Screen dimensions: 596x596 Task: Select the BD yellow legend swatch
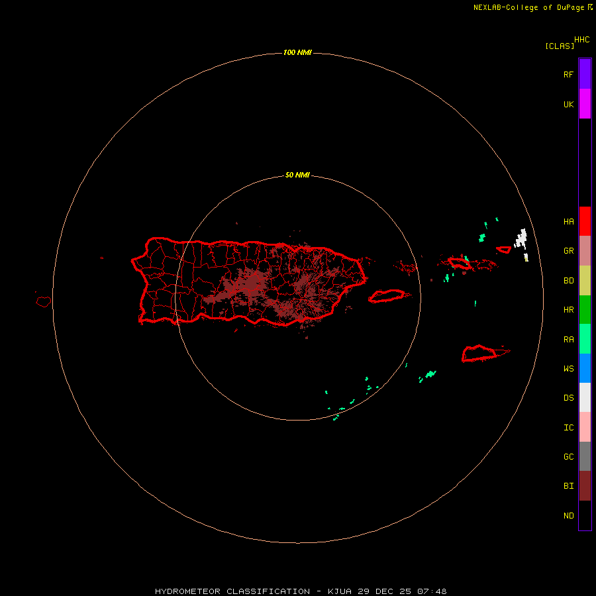585,281
